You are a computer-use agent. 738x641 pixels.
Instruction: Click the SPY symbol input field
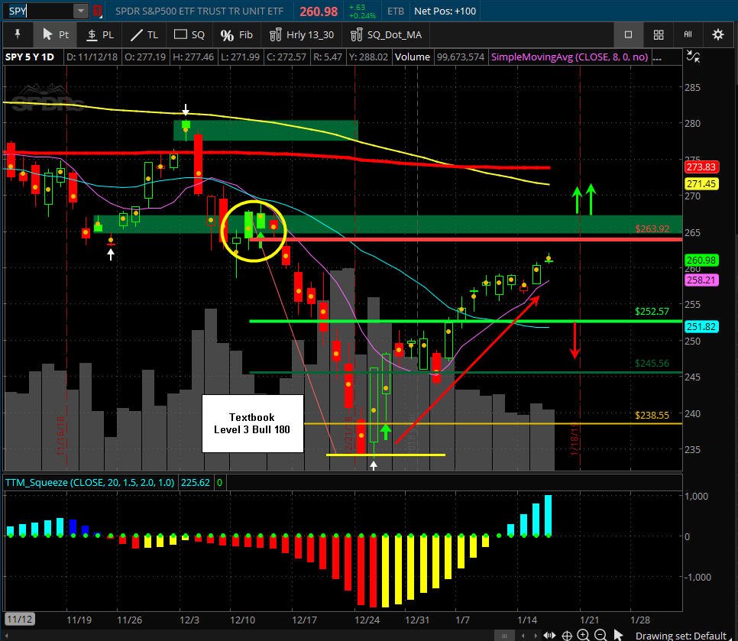(40, 11)
